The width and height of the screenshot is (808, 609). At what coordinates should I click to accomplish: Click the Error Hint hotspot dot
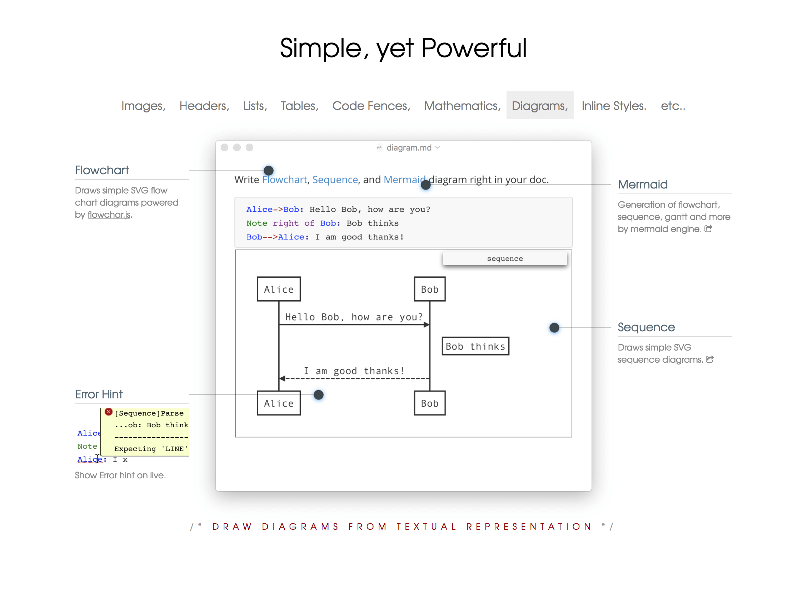[x=319, y=395]
